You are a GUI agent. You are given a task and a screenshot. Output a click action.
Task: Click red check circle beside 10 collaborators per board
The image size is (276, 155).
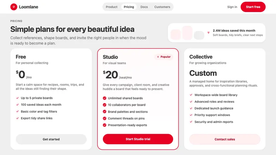pyautogui.click(x=105, y=105)
